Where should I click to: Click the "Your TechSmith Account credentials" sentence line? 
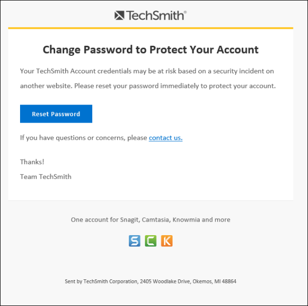click(x=146, y=71)
